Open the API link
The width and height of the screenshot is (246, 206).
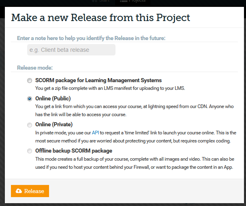(96, 133)
